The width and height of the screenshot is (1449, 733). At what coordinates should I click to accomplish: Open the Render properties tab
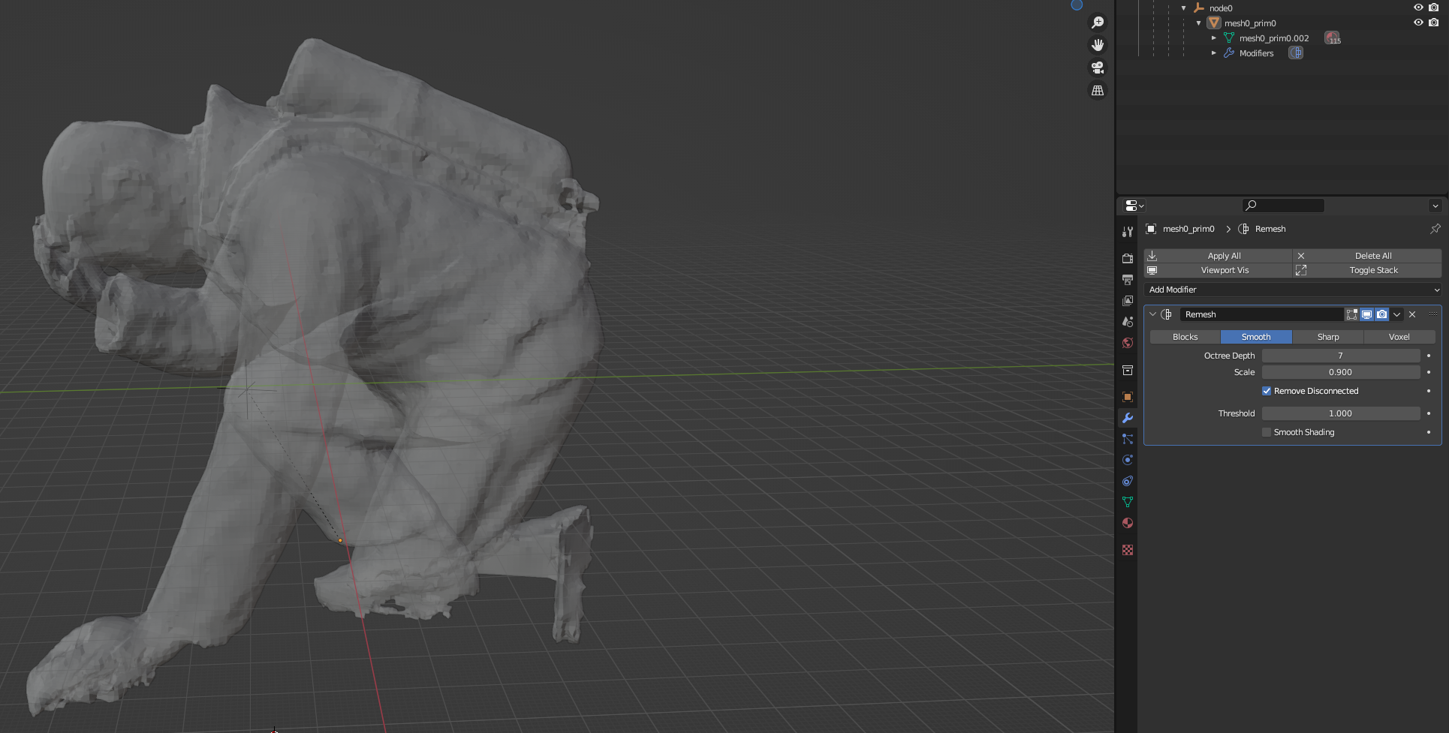[x=1128, y=258]
